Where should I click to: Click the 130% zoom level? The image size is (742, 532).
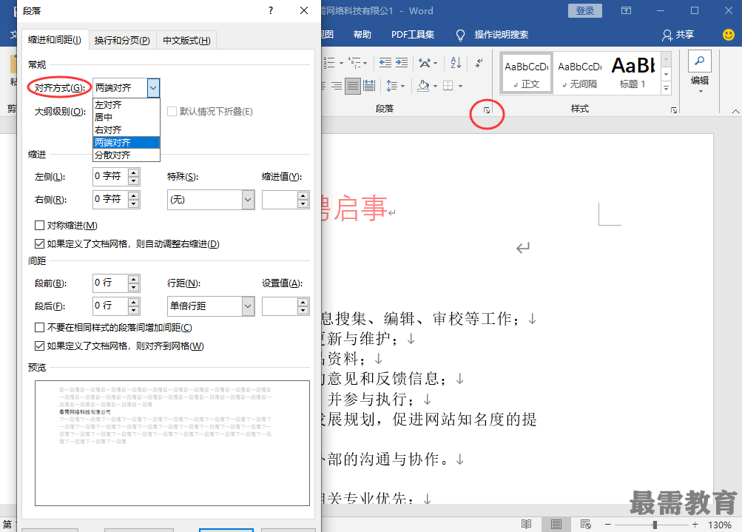(720, 525)
